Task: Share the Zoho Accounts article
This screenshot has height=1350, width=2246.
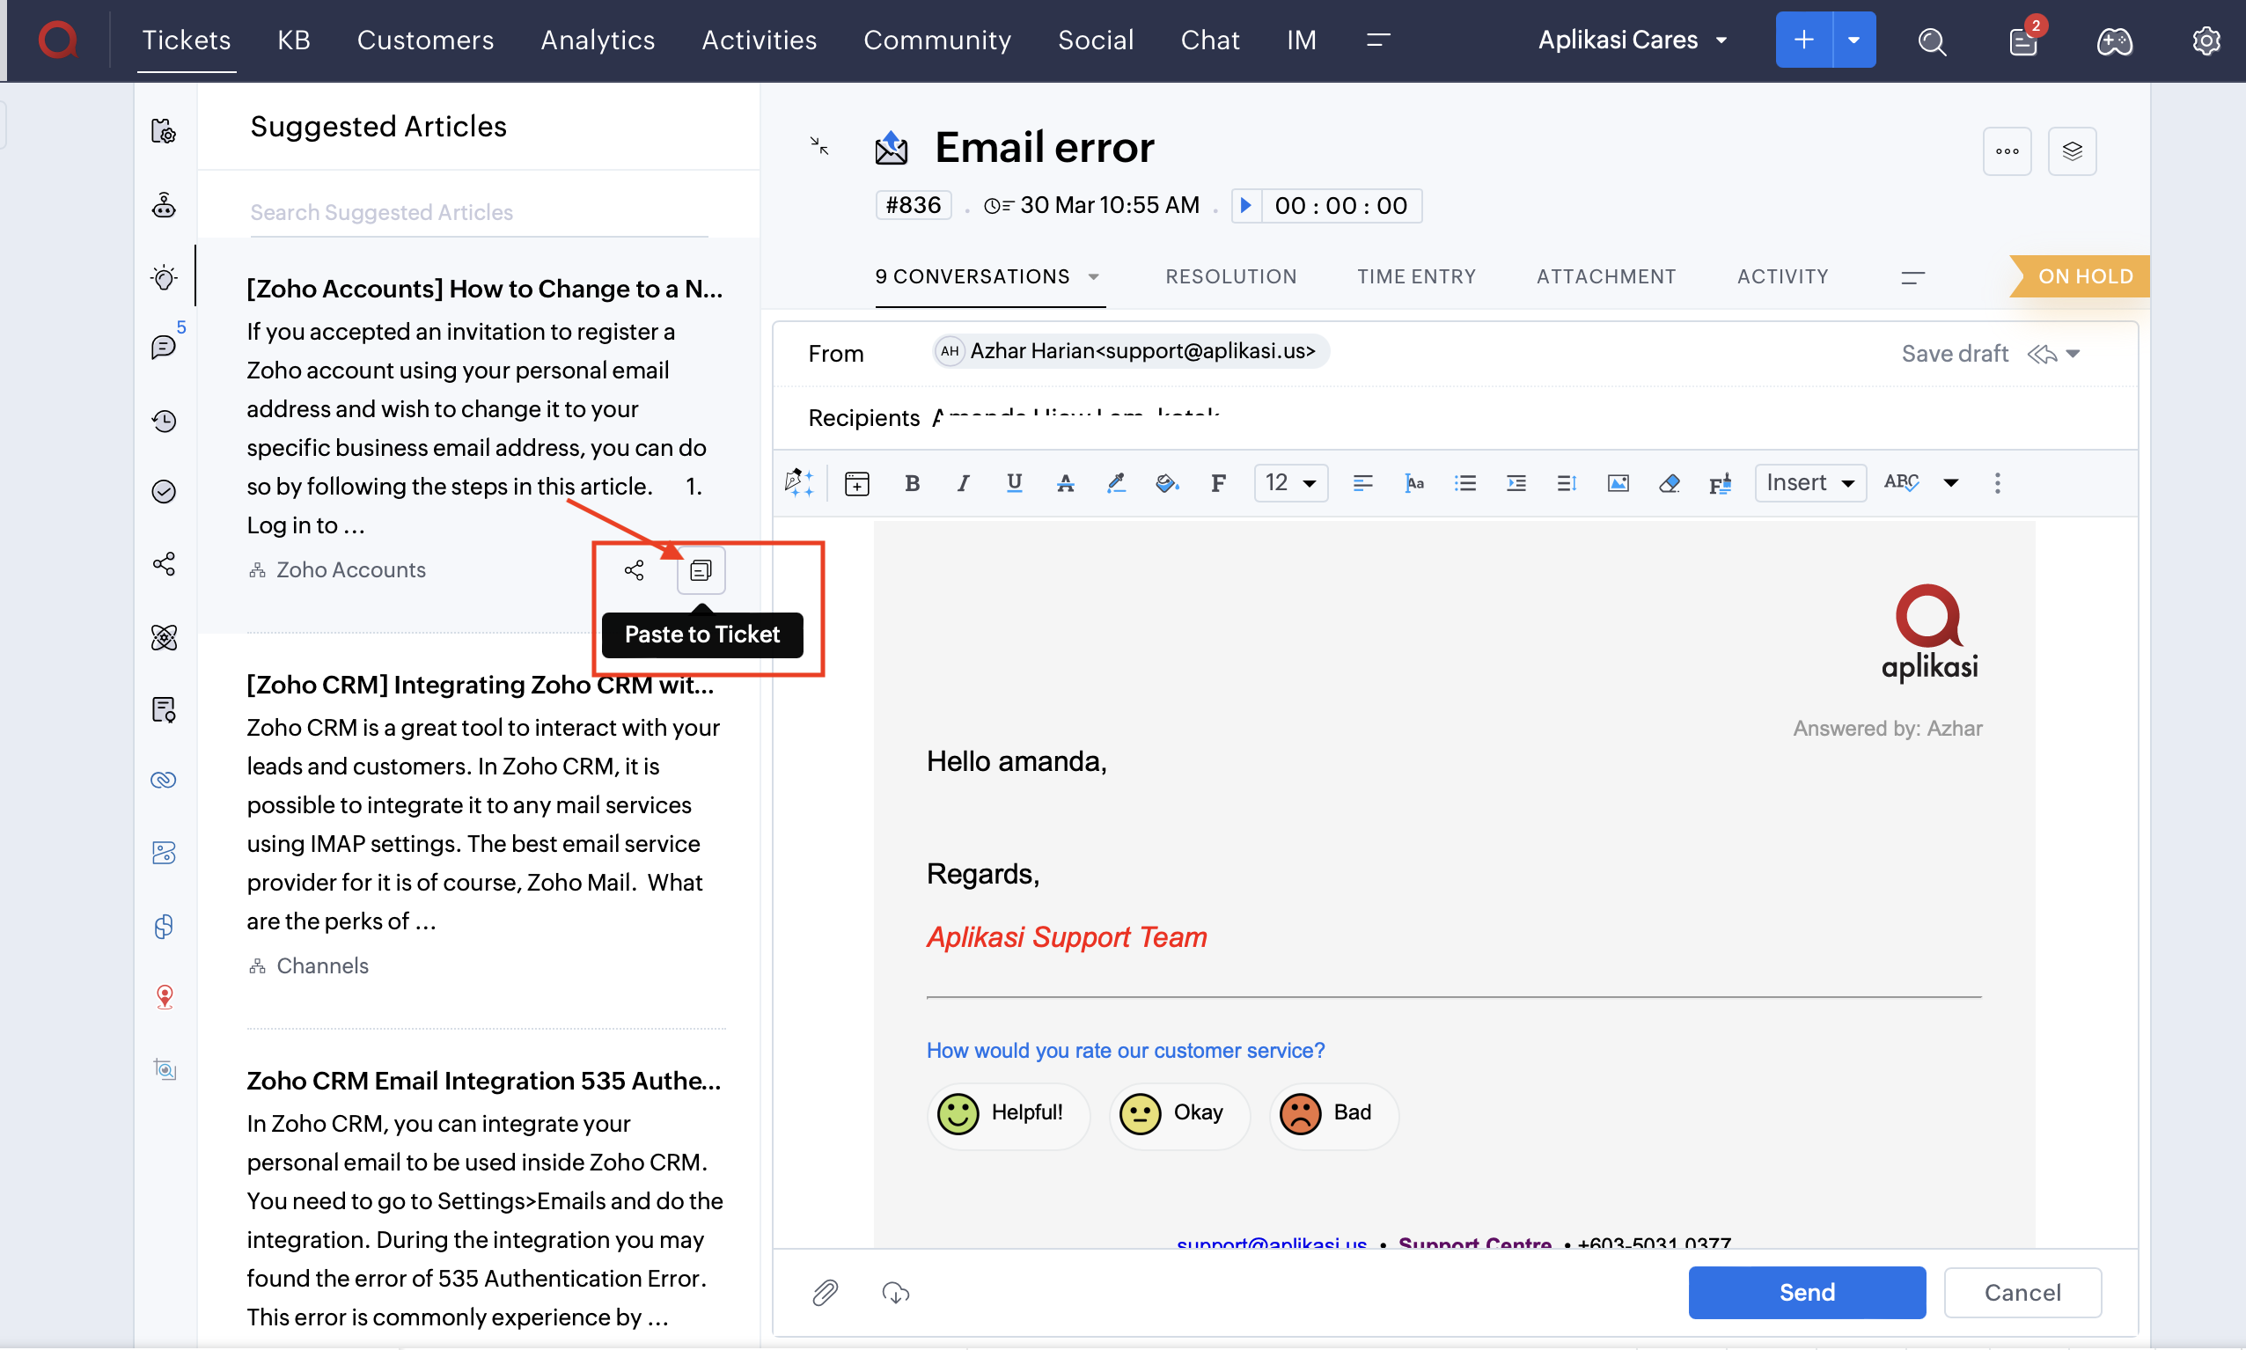Action: point(634,570)
